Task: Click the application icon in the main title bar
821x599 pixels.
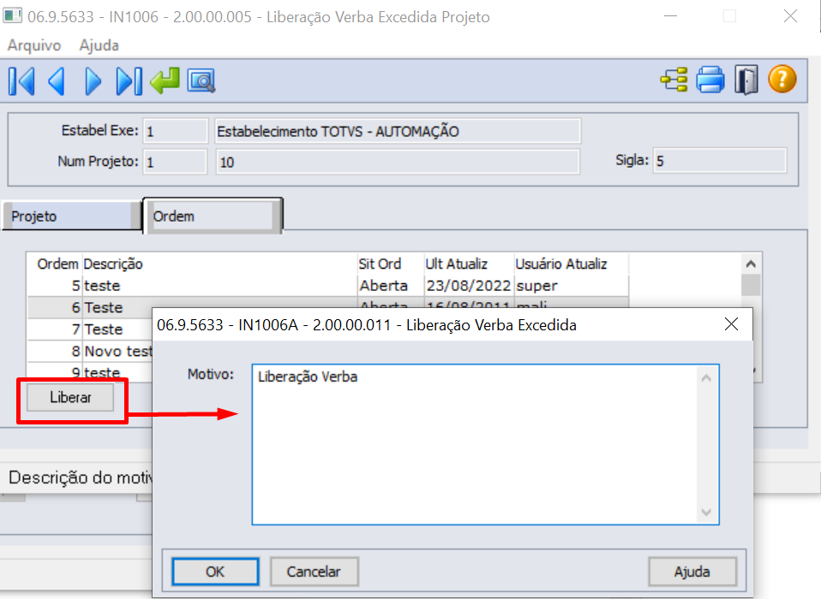Action: (12, 15)
